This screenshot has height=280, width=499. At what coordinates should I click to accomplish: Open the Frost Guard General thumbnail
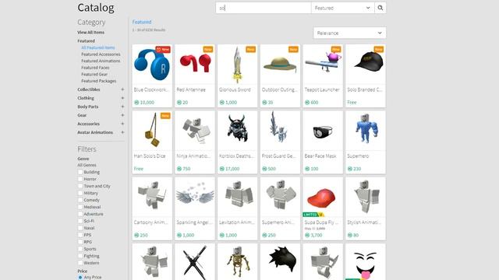280,131
